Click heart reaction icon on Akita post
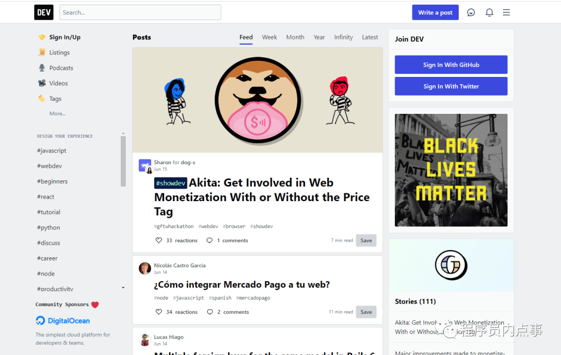 [x=159, y=240]
